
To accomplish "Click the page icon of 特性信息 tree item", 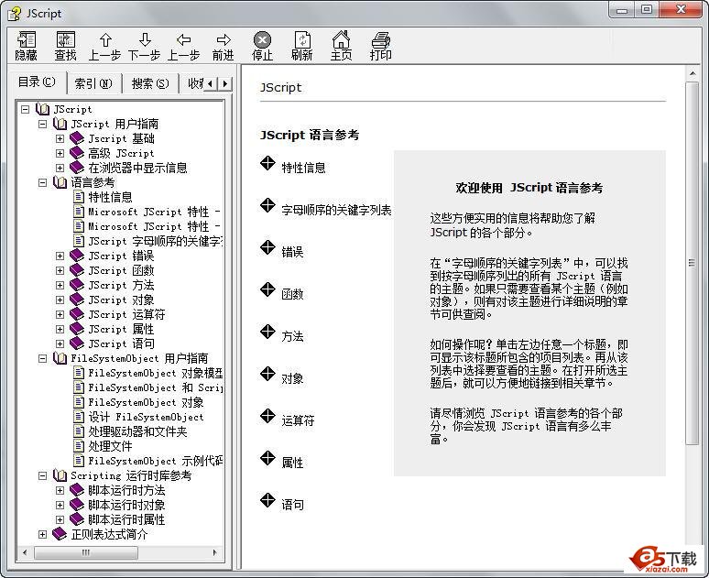I will 79,197.
